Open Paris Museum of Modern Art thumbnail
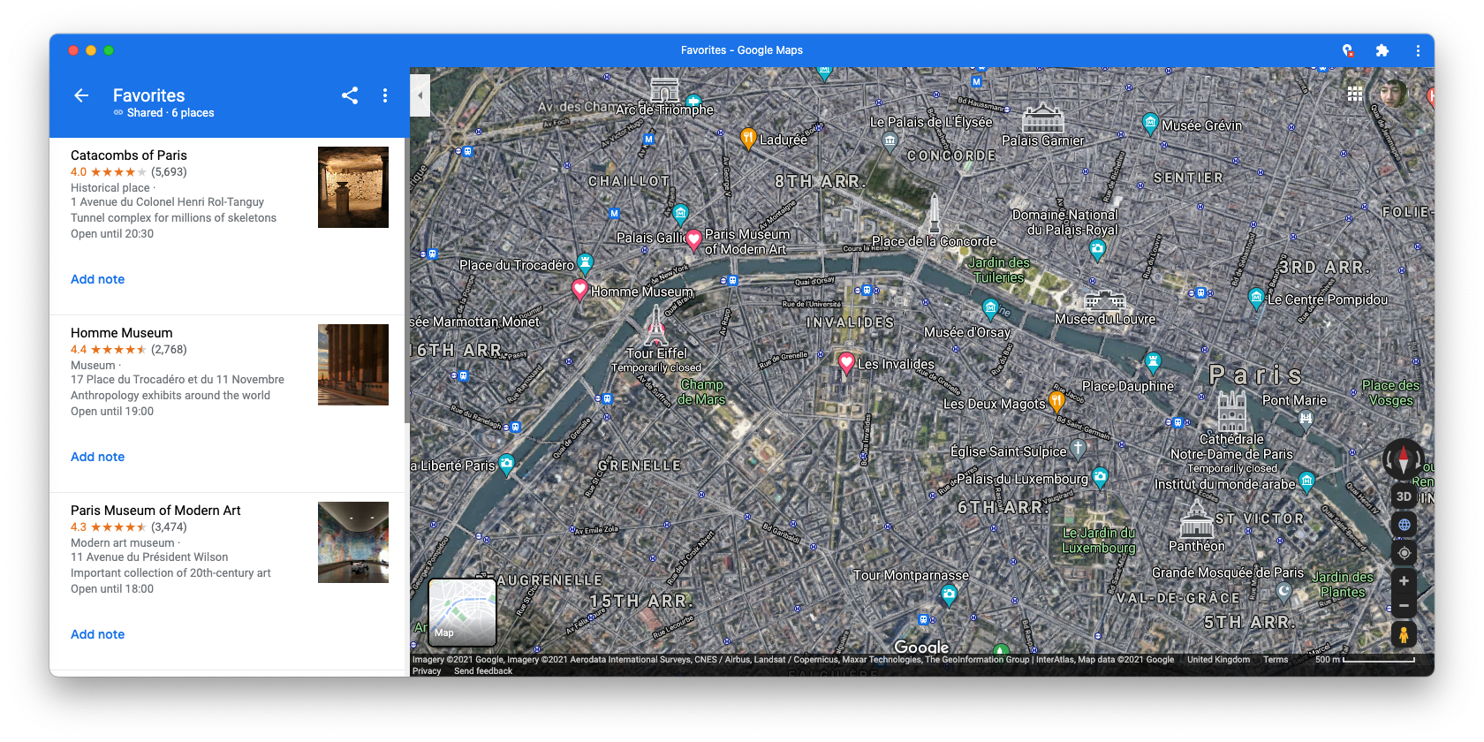This screenshot has width=1484, height=742. click(353, 542)
